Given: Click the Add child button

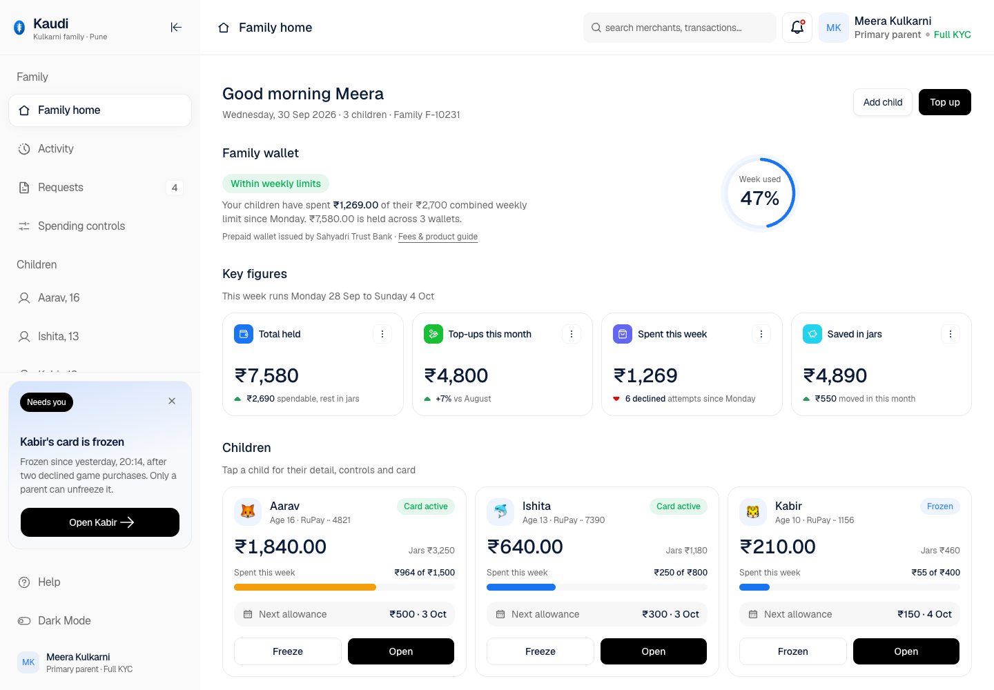Looking at the screenshot, I should (x=883, y=102).
